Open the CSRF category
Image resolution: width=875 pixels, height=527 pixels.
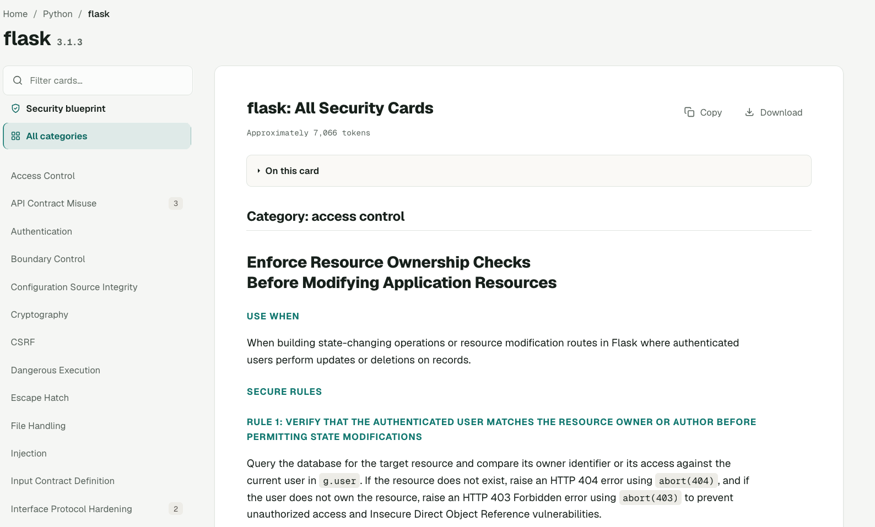point(23,342)
